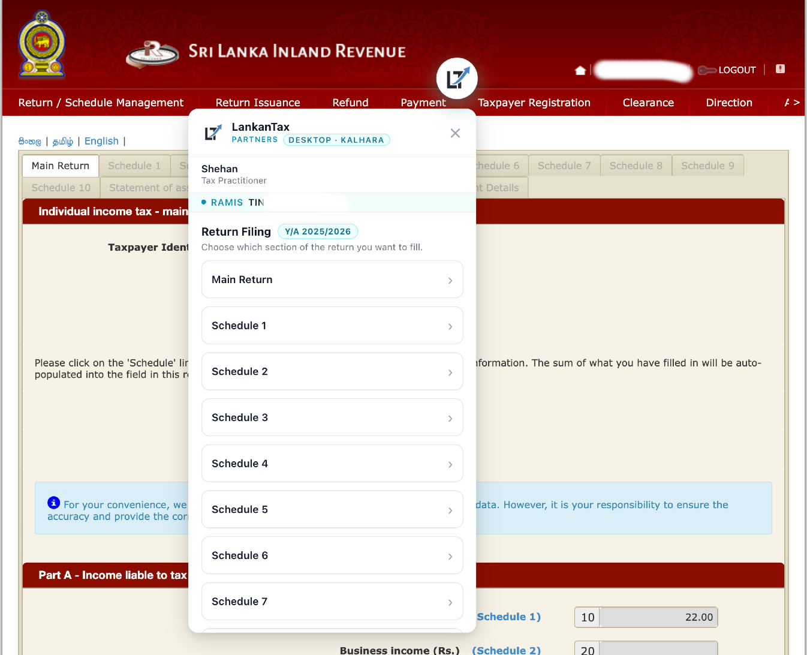
Task: Open the Clearance menu
Action: 648,103
